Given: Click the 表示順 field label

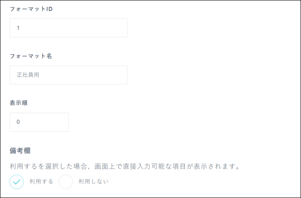Looking at the screenshot, I should click(19, 103).
